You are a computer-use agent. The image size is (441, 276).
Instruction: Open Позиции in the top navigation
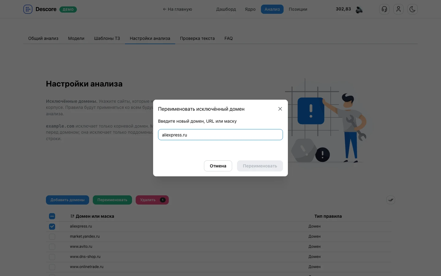pyautogui.click(x=298, y=9)
